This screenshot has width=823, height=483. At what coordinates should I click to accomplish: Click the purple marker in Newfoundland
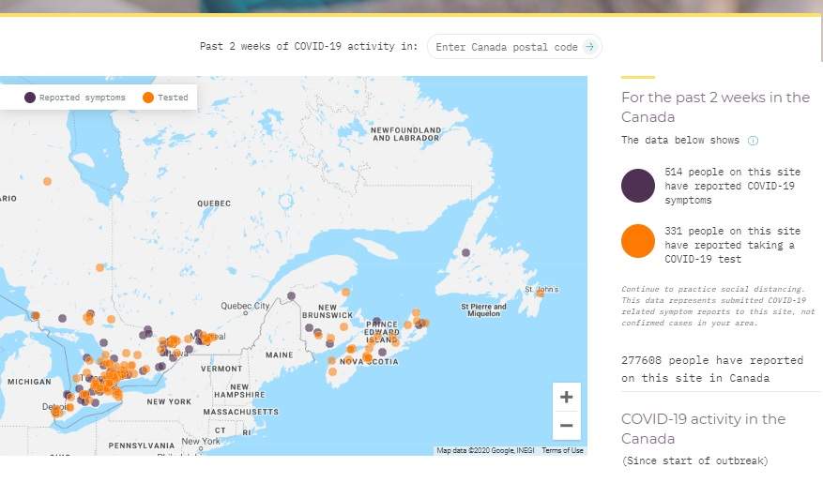point(465,253)
